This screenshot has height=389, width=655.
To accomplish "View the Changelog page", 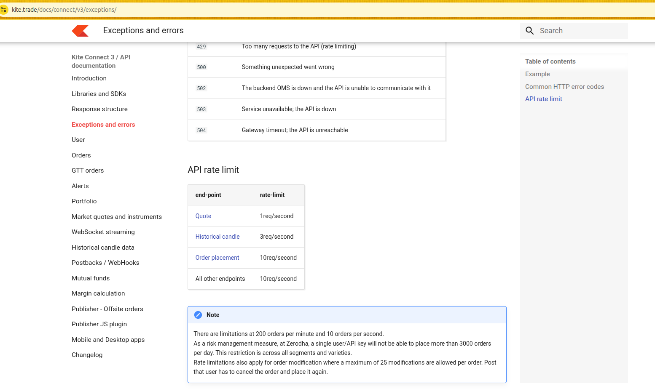I will [x=87, y=355].
